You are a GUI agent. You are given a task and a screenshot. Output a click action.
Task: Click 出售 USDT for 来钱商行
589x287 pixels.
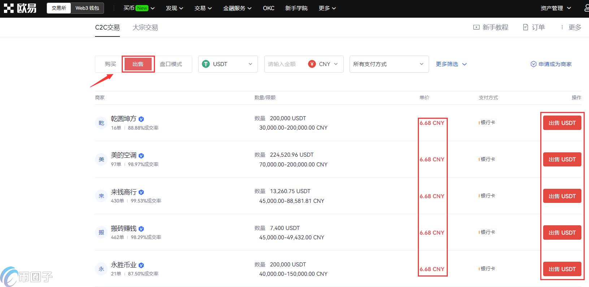pyautogui.click(x=562, y=196)
